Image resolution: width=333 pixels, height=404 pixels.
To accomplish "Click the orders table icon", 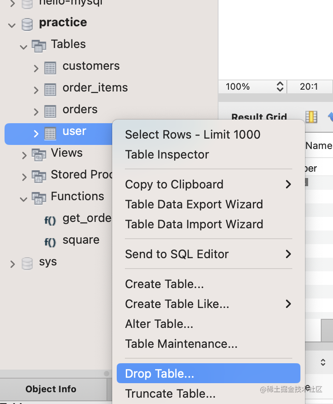I will tap(50, 111).
